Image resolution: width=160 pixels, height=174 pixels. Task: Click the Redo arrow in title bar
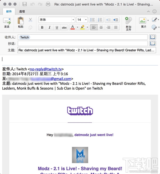[x=40, y=4]
